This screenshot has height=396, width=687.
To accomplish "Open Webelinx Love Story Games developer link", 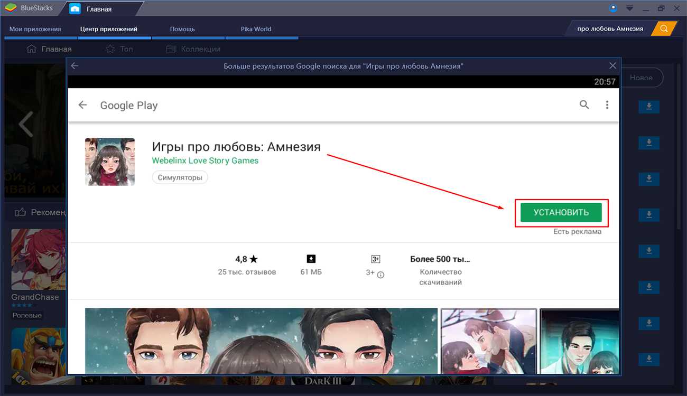I will click(x=205, y=161).
